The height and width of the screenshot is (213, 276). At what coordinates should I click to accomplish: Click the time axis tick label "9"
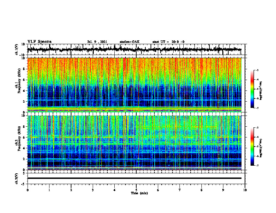223,190
